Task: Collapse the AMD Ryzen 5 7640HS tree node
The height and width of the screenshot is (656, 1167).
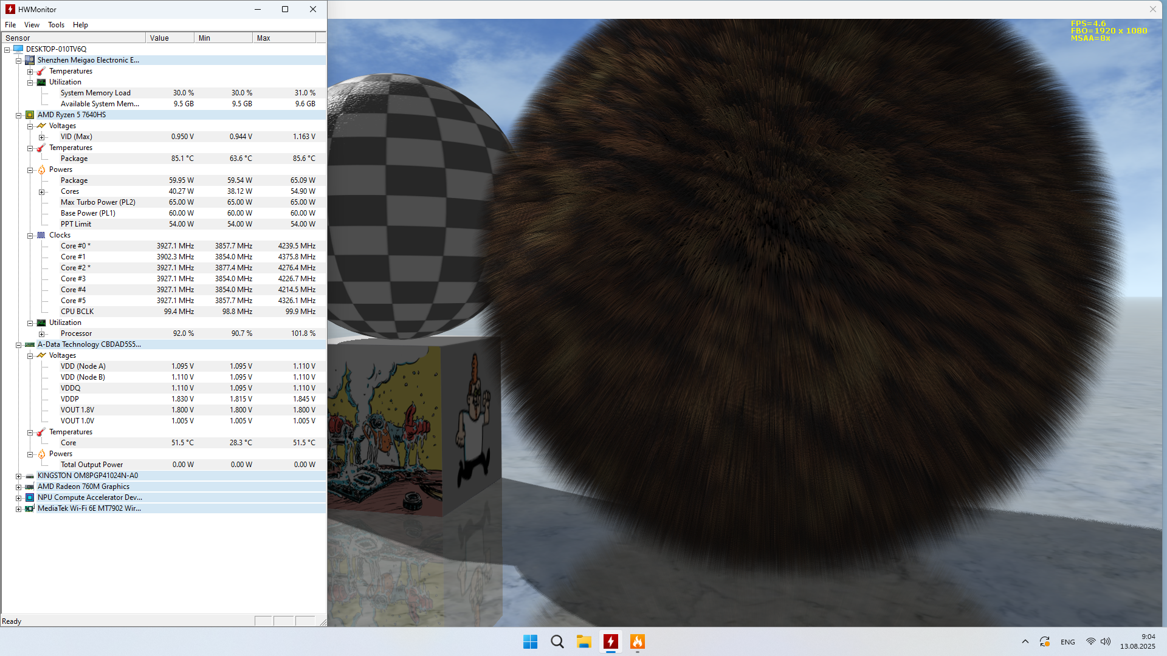Action: click(19, 115)
